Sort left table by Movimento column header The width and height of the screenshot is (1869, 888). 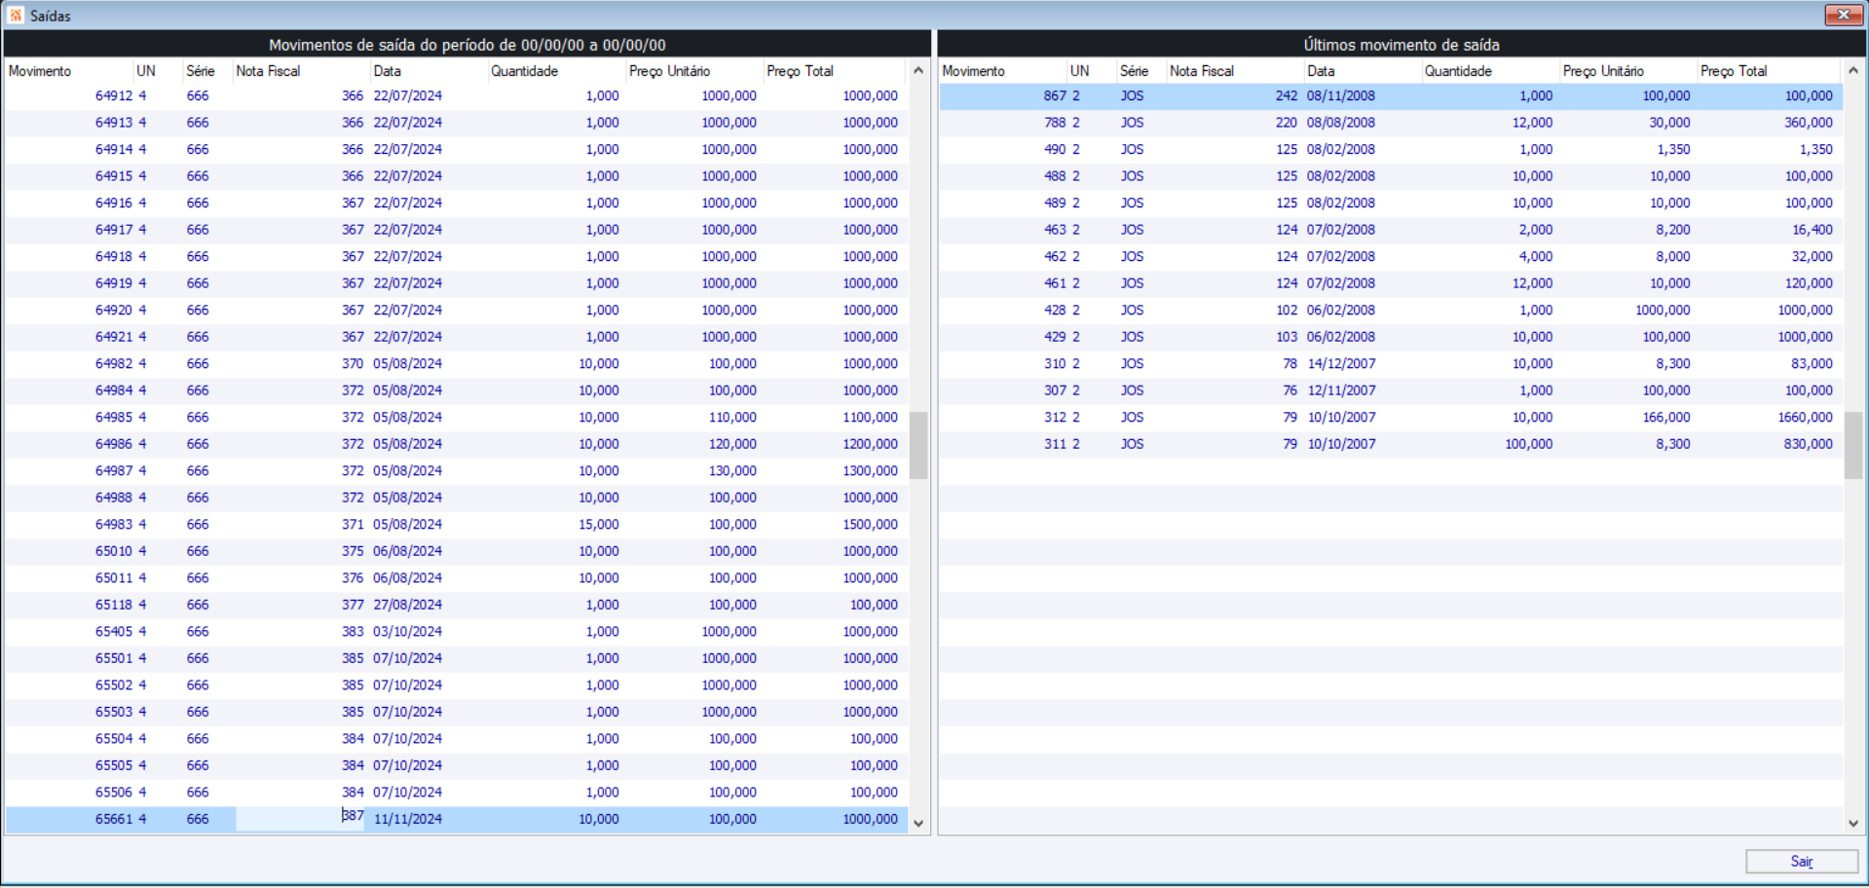click(x=69, y=71)
